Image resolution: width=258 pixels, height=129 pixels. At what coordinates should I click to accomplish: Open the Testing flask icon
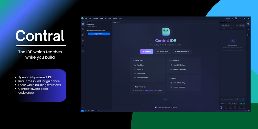pyautogui.click(x=83, y=51)
